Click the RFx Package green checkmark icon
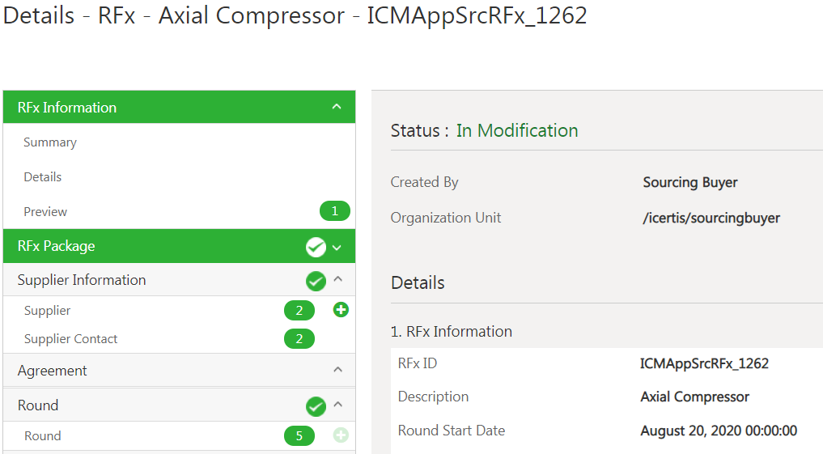Screen dimensions: 823x454 tap(316, 247)
